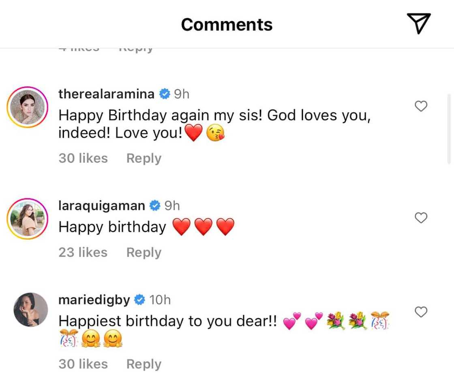
Task: Tap the share paper-plane icon
Action: (x=418, y=23)
